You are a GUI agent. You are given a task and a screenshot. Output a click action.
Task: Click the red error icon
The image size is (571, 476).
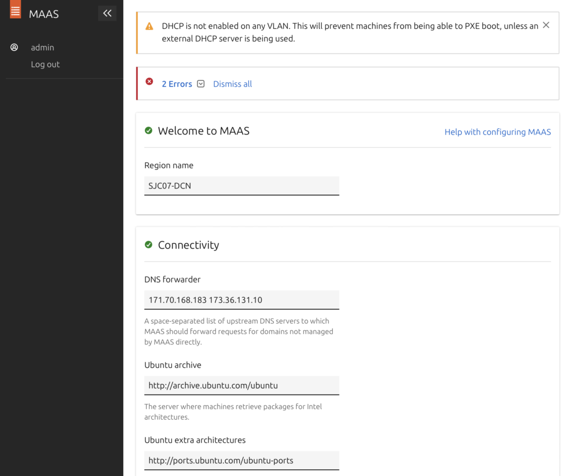click(149, 81)
